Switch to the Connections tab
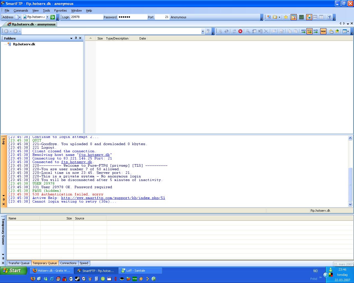 pos(68,263)
